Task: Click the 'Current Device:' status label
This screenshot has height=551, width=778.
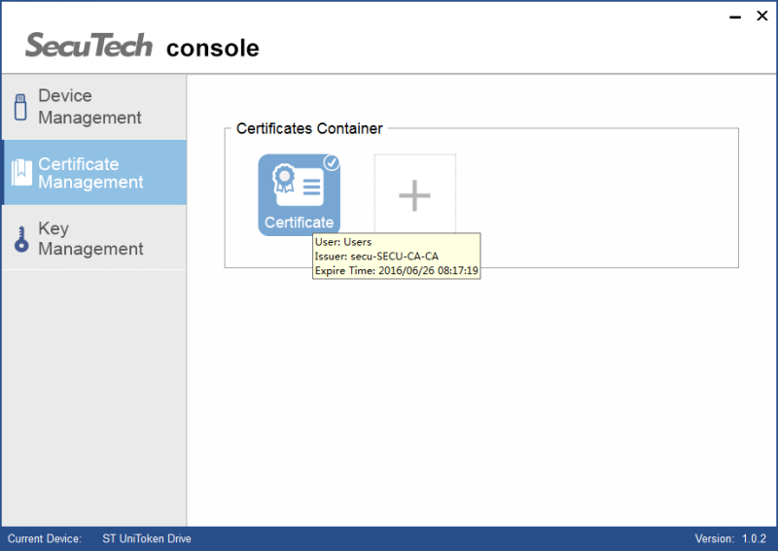Action: coord(45,538)
